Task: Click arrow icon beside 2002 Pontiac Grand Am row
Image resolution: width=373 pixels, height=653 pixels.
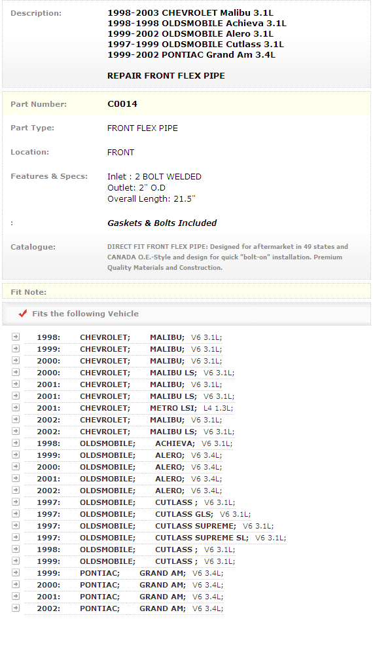Action: pyautogui.click(x=16, y=608)
